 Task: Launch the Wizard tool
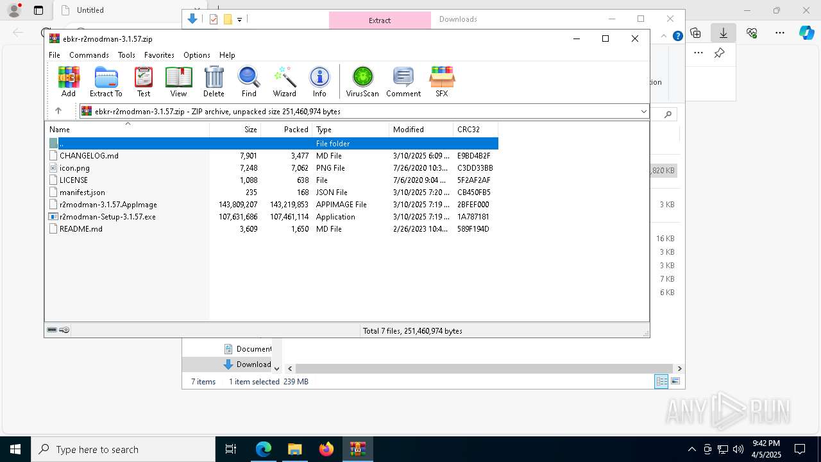(x=284, y=81)
